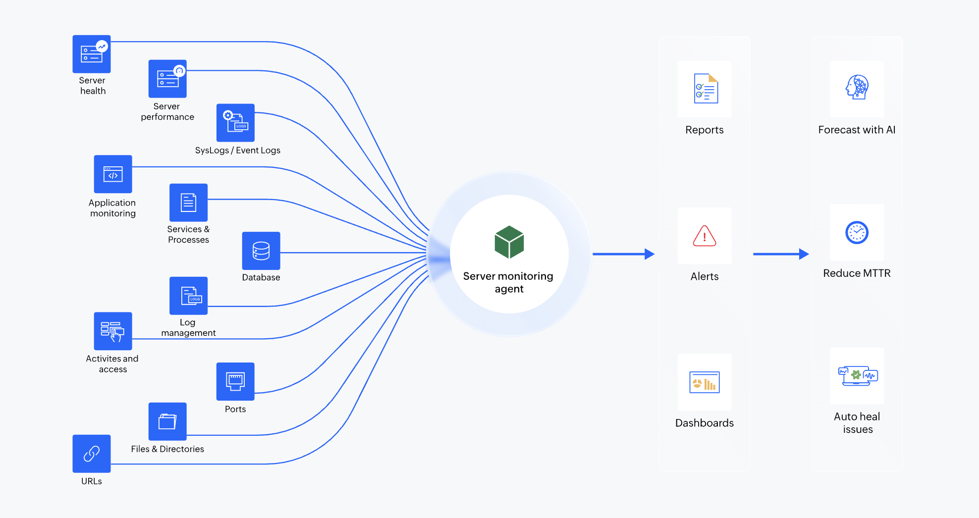Open the Files & Directories icon
979x518 pixels.
coord(167,421)
